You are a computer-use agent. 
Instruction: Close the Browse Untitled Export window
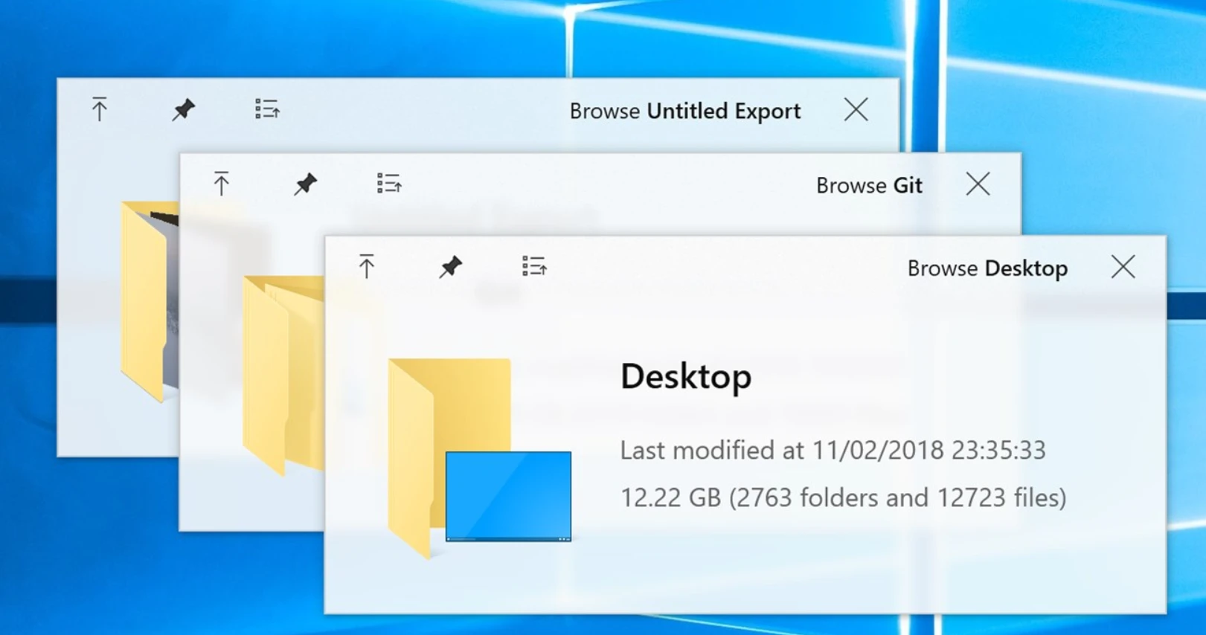click(x=856, y=110)
